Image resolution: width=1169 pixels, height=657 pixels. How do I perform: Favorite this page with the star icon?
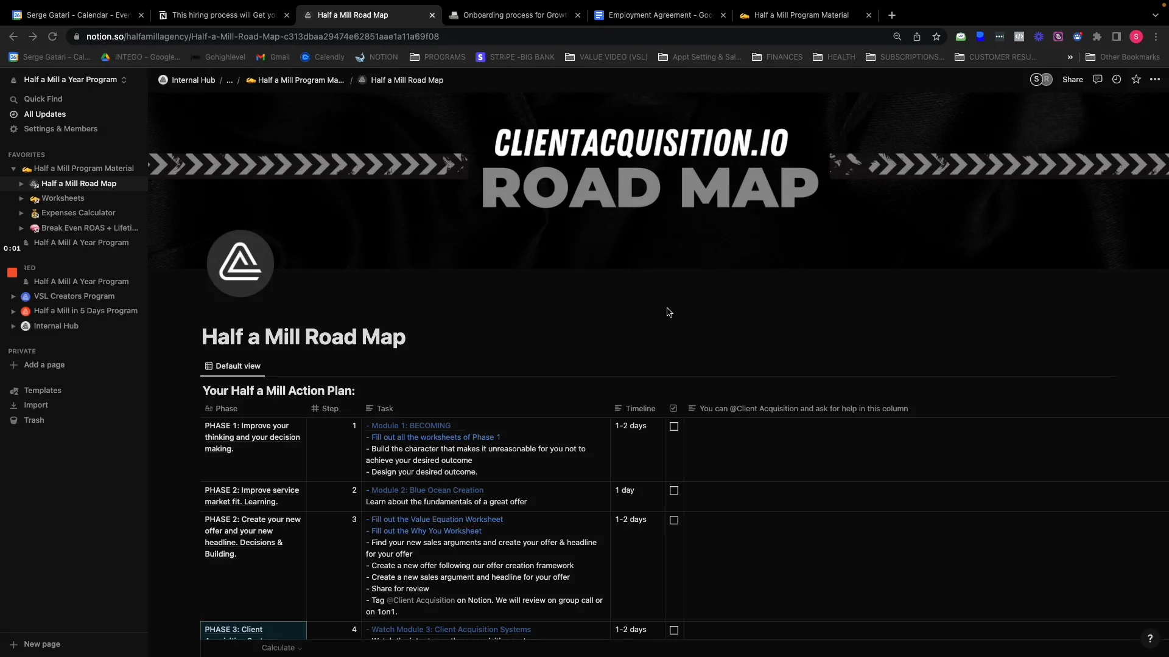[1136, 80]
